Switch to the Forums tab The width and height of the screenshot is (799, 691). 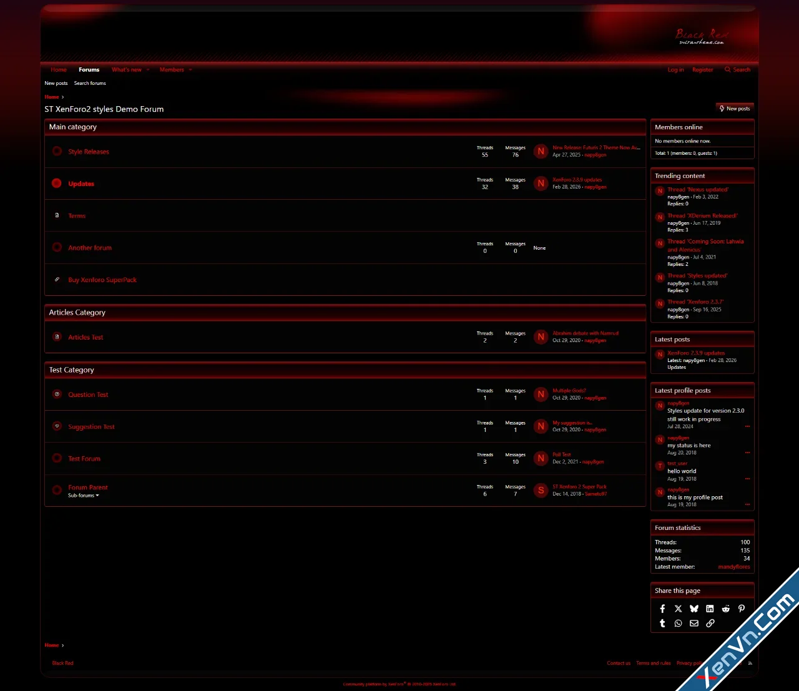(x=89, y=69)
